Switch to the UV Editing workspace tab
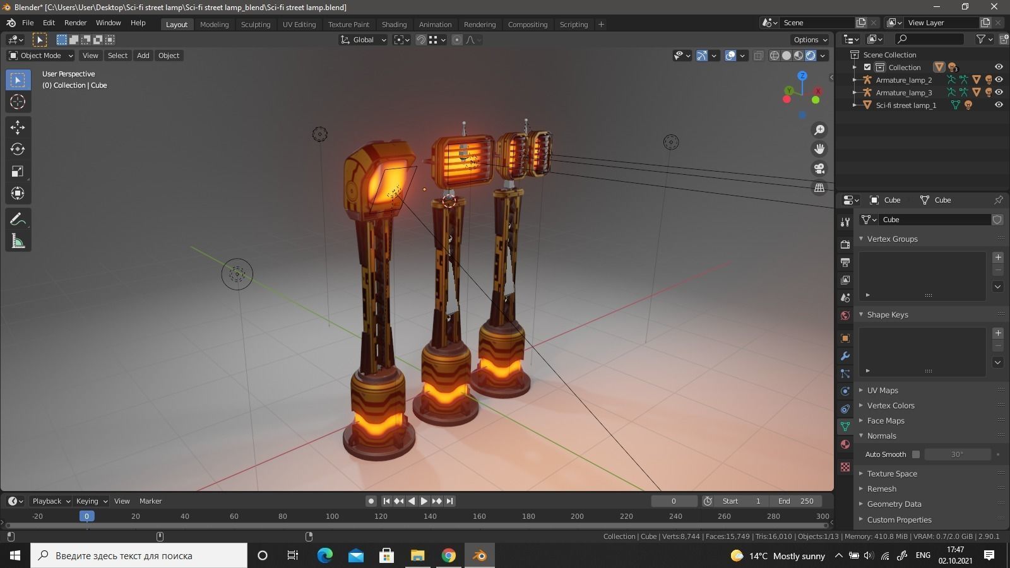This screenshot has height=568, width=1010. [x=299, y=25]
